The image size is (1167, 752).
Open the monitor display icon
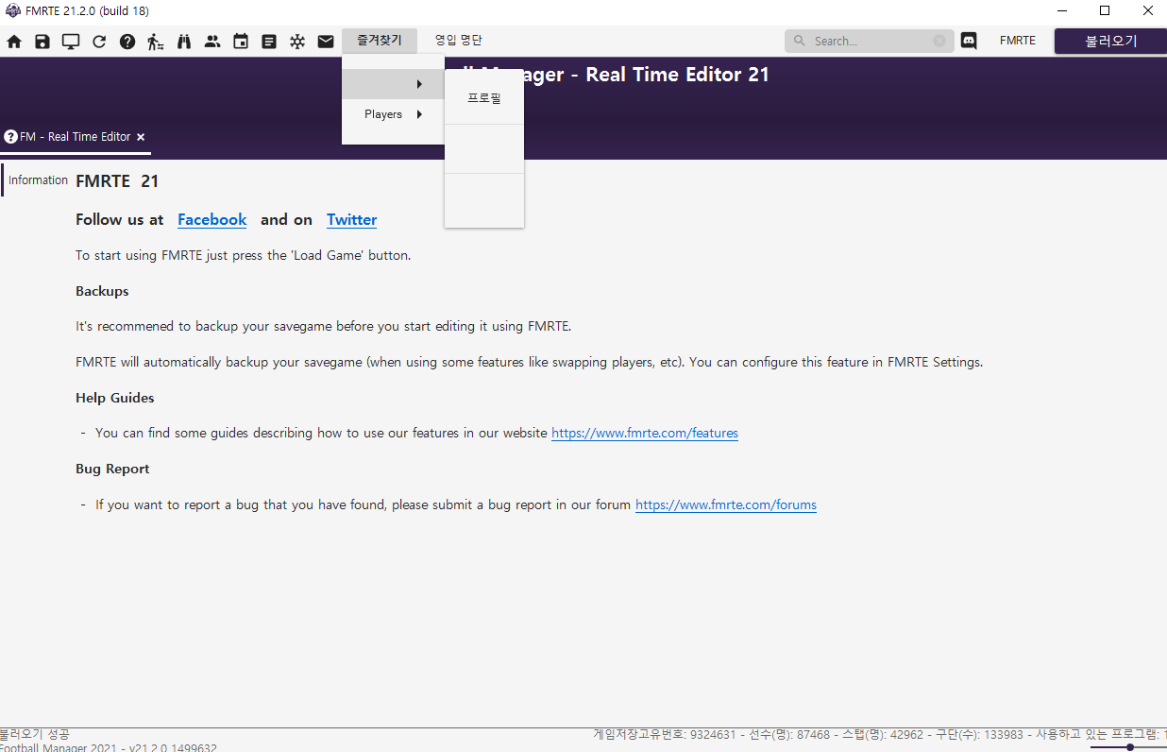[x=71, y=42]
